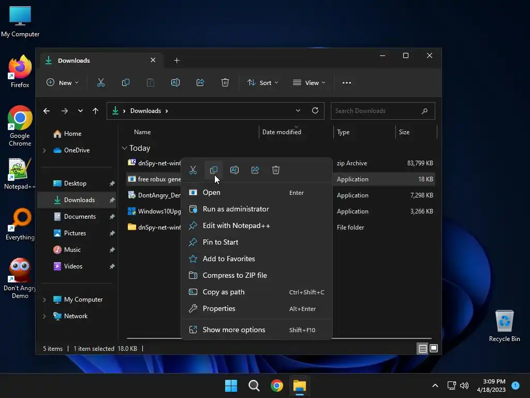Choose Run as administrator
This screenshot has height=398, width=530.
tap(257, 209)
